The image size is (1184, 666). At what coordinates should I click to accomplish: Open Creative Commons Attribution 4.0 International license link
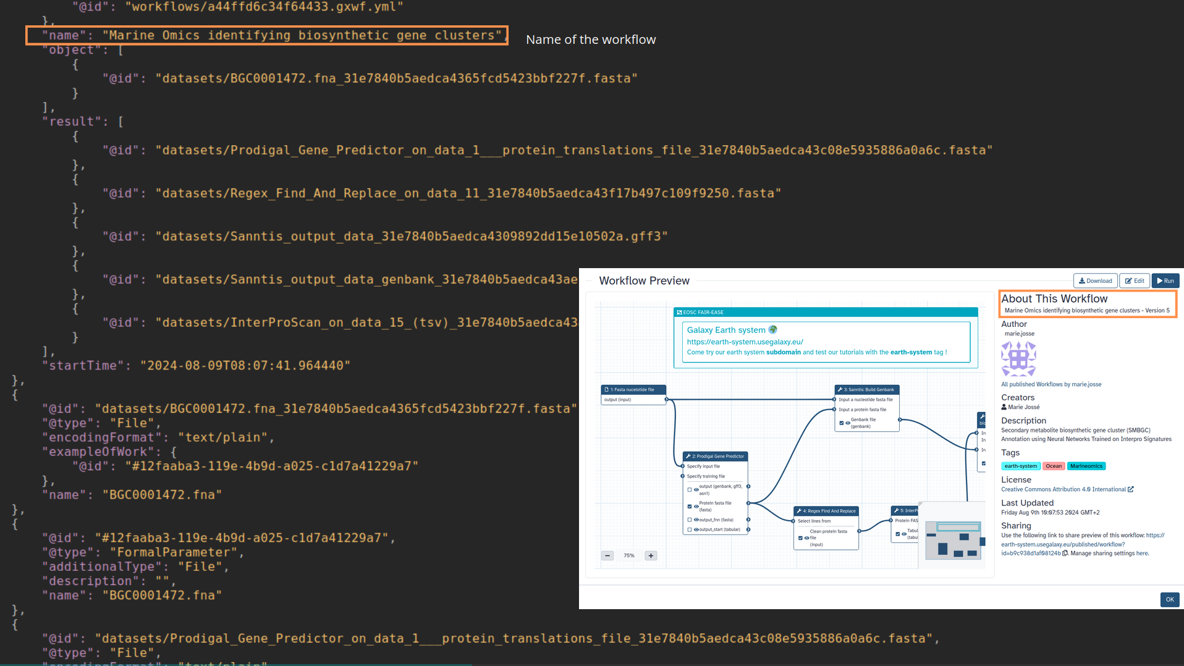(x=1063, y=489)
